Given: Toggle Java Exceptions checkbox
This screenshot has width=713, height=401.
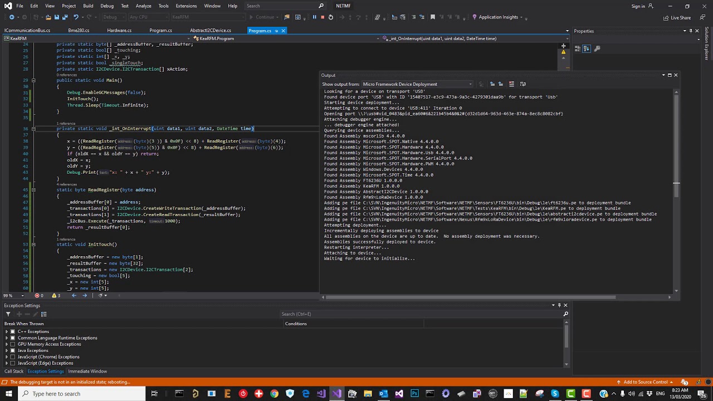Looking at the screenshot, I should coord(13,350).
